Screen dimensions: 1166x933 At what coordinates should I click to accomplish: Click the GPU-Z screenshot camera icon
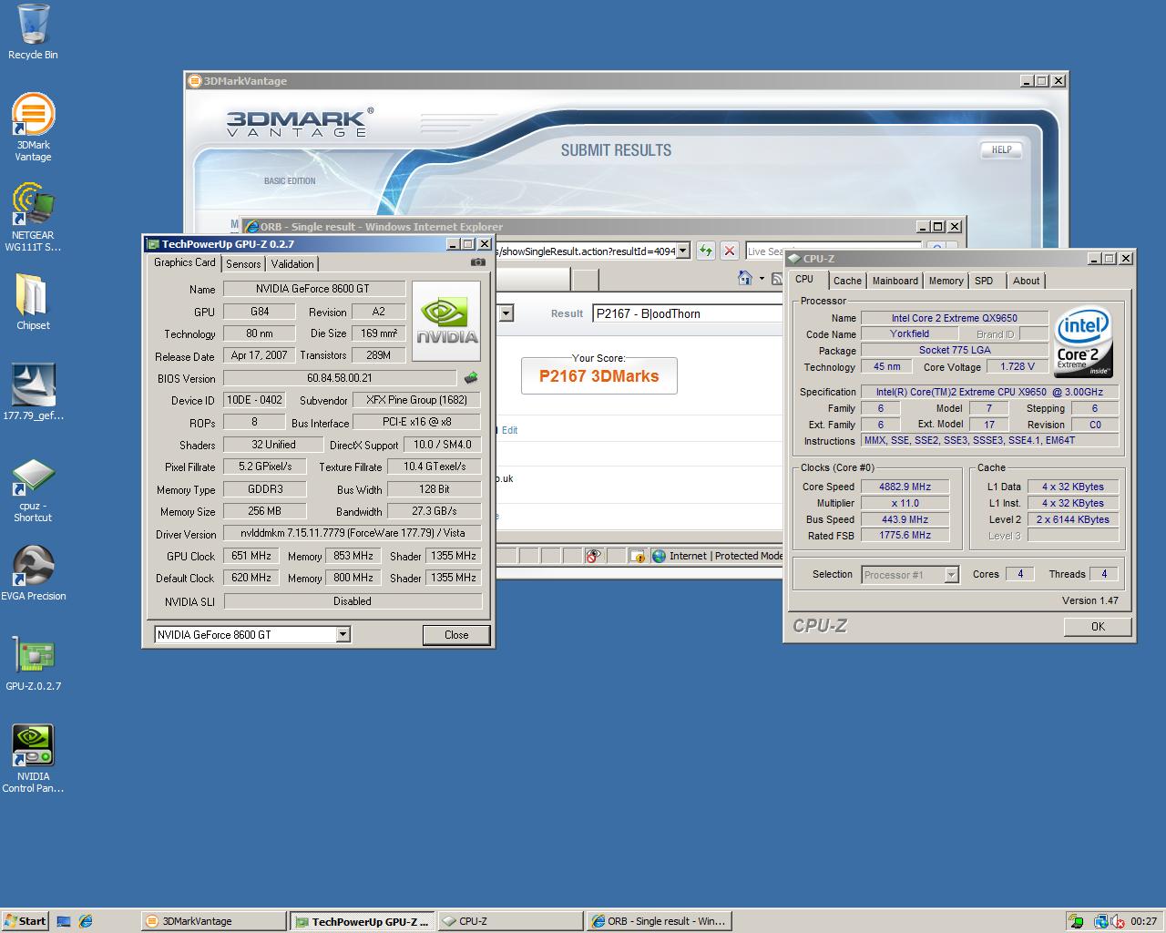(x=477, y=262)
